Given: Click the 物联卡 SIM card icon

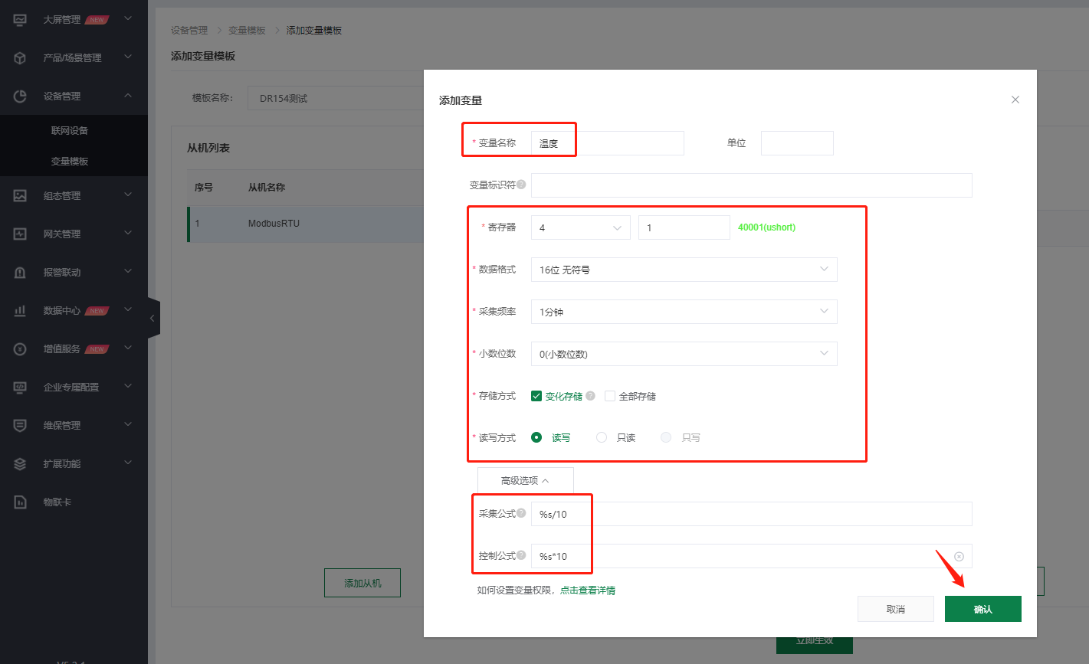Looking at the screenshot, I should pos(21,502).
